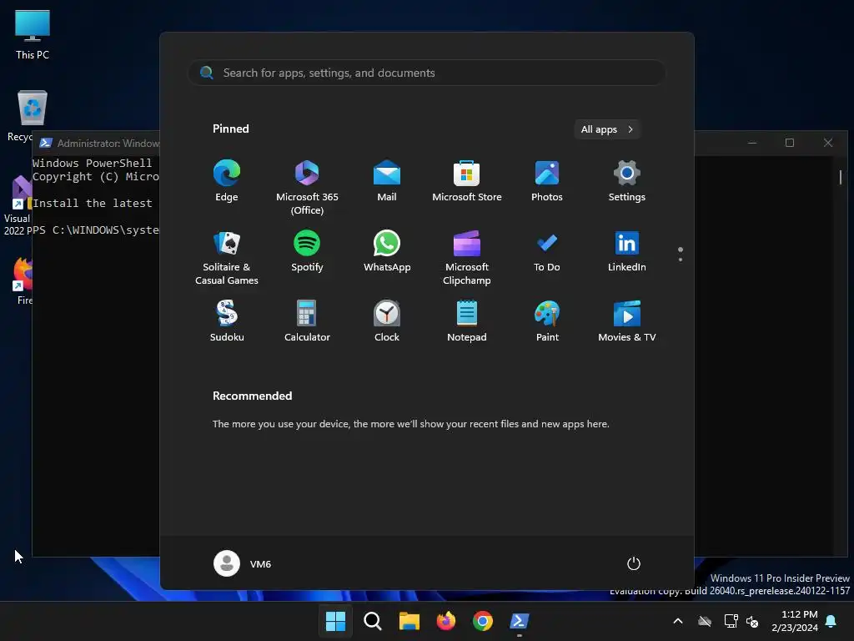854x641 pixels.
Task: Select the Firefox desktop shortcut
Action: 23,281
